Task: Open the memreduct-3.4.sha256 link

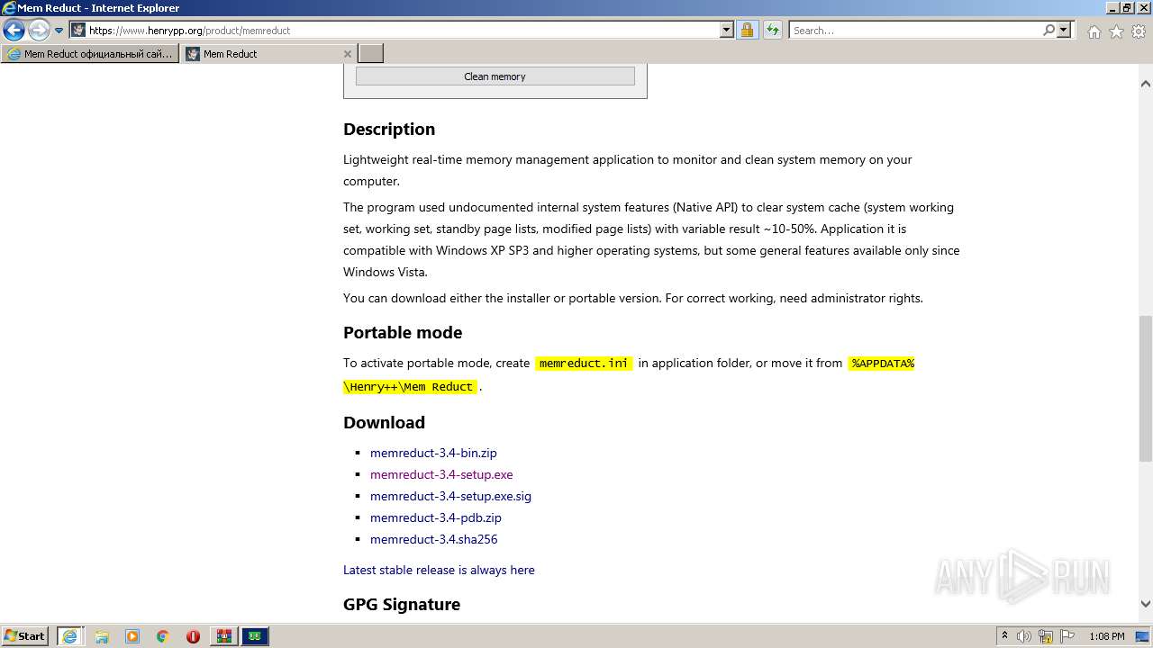Action: [x=433, y=539]
